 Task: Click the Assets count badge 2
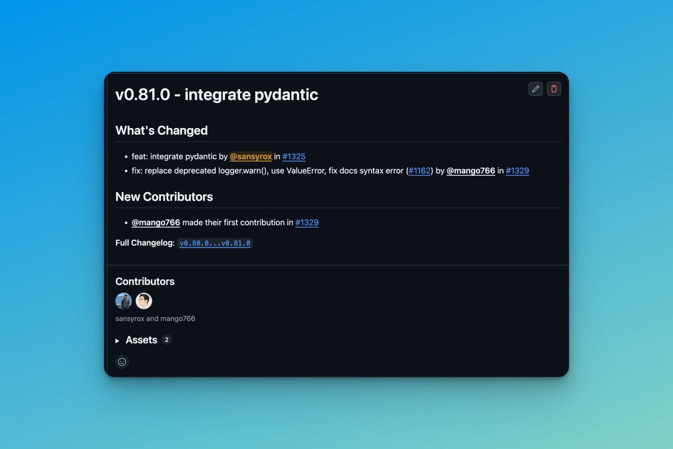tap(167, 340)
